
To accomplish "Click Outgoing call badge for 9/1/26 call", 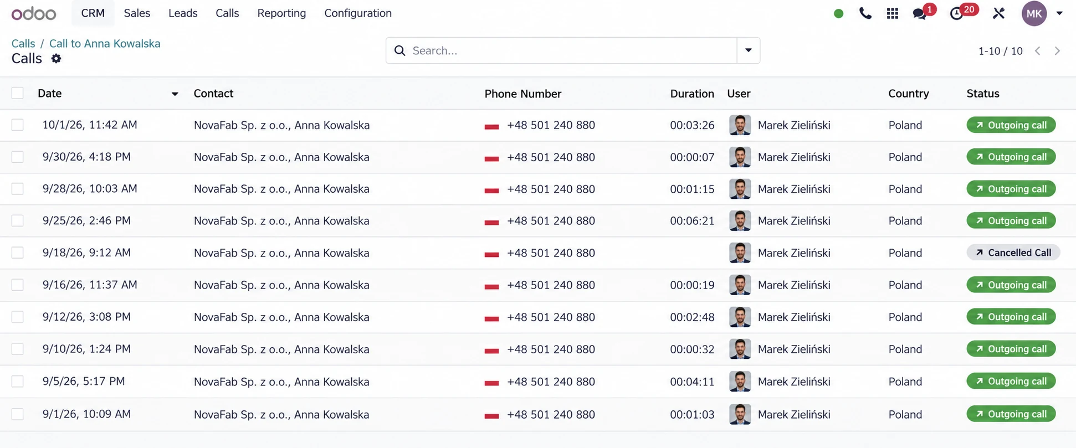I will (1011, 414).
